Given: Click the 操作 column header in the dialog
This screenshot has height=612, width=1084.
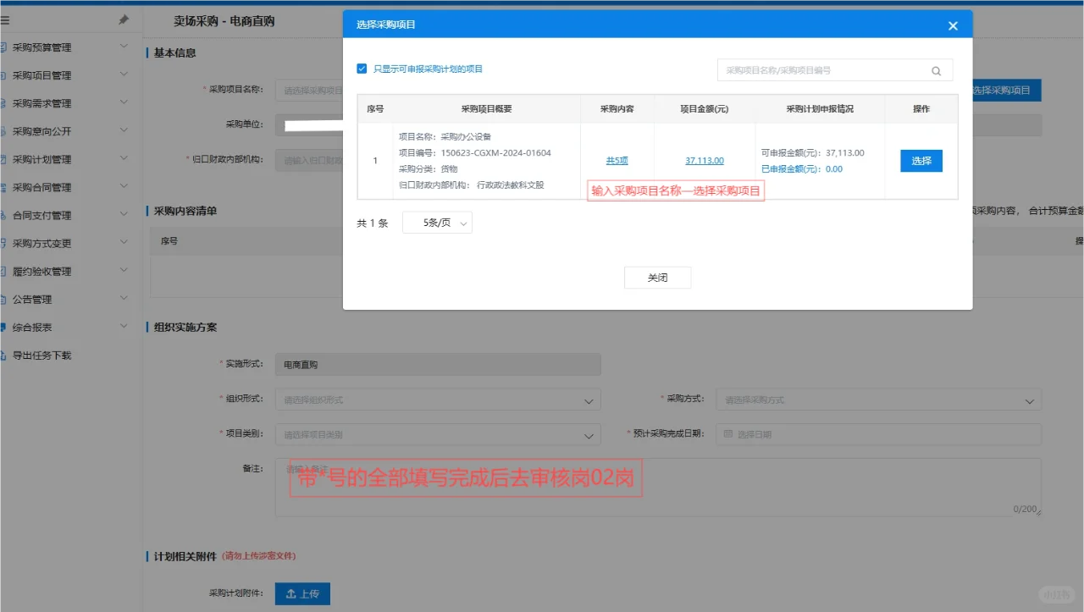Looking at the screenshot, I should (x=921, y=109).
